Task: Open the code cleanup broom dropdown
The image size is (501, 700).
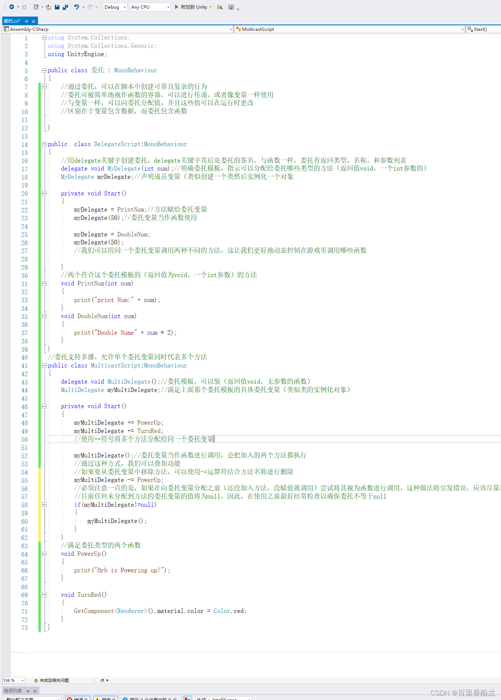Action: [x=104, y=680]
